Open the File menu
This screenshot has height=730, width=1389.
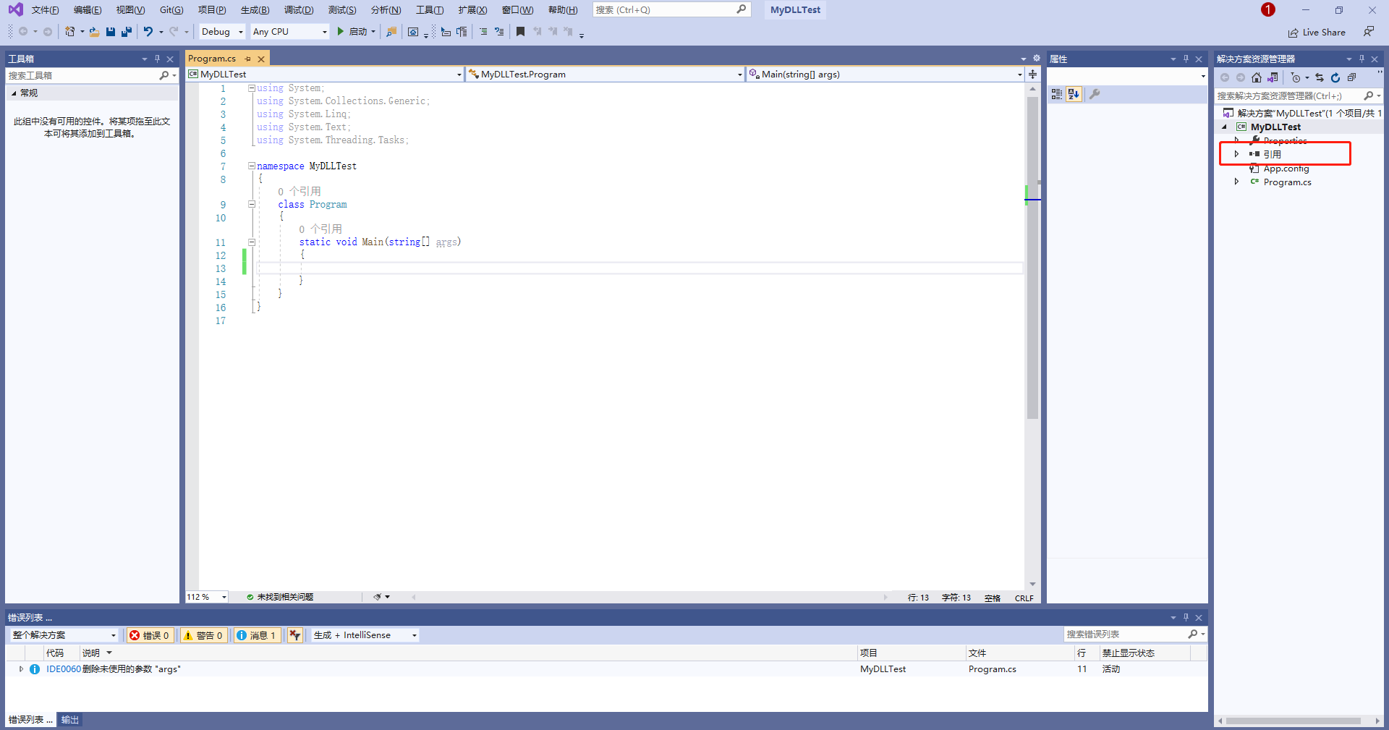point(45,9)
